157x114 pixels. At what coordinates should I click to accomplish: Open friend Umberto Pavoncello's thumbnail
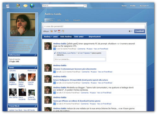click(32, 93)
